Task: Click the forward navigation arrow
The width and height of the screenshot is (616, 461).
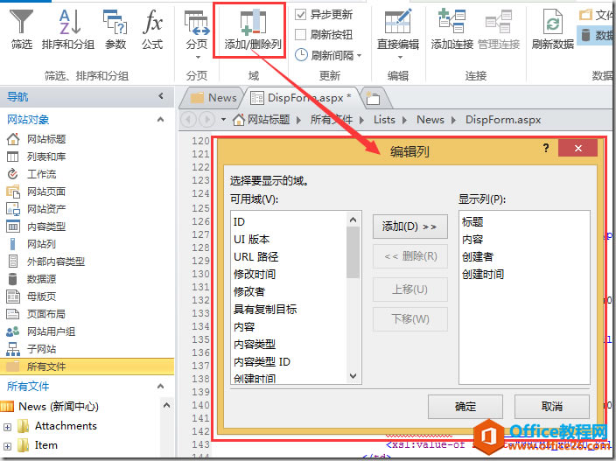Action: (206, 119)
